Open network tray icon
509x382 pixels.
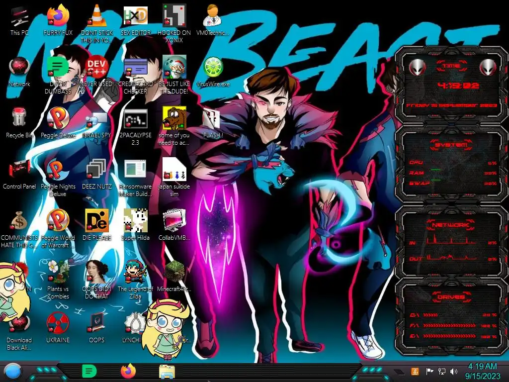pyautogui.click(x=442, y=371)
